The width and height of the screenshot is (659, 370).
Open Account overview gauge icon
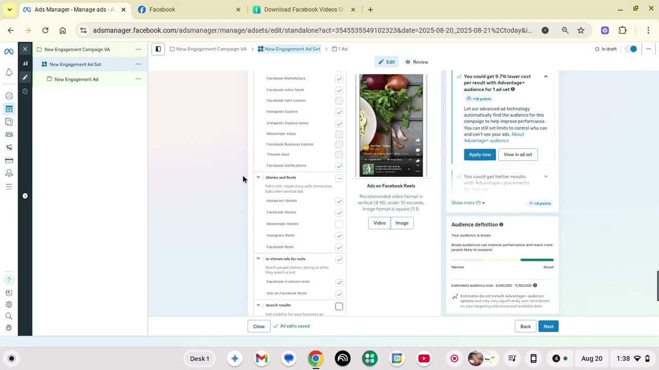[x=9, y=96]
